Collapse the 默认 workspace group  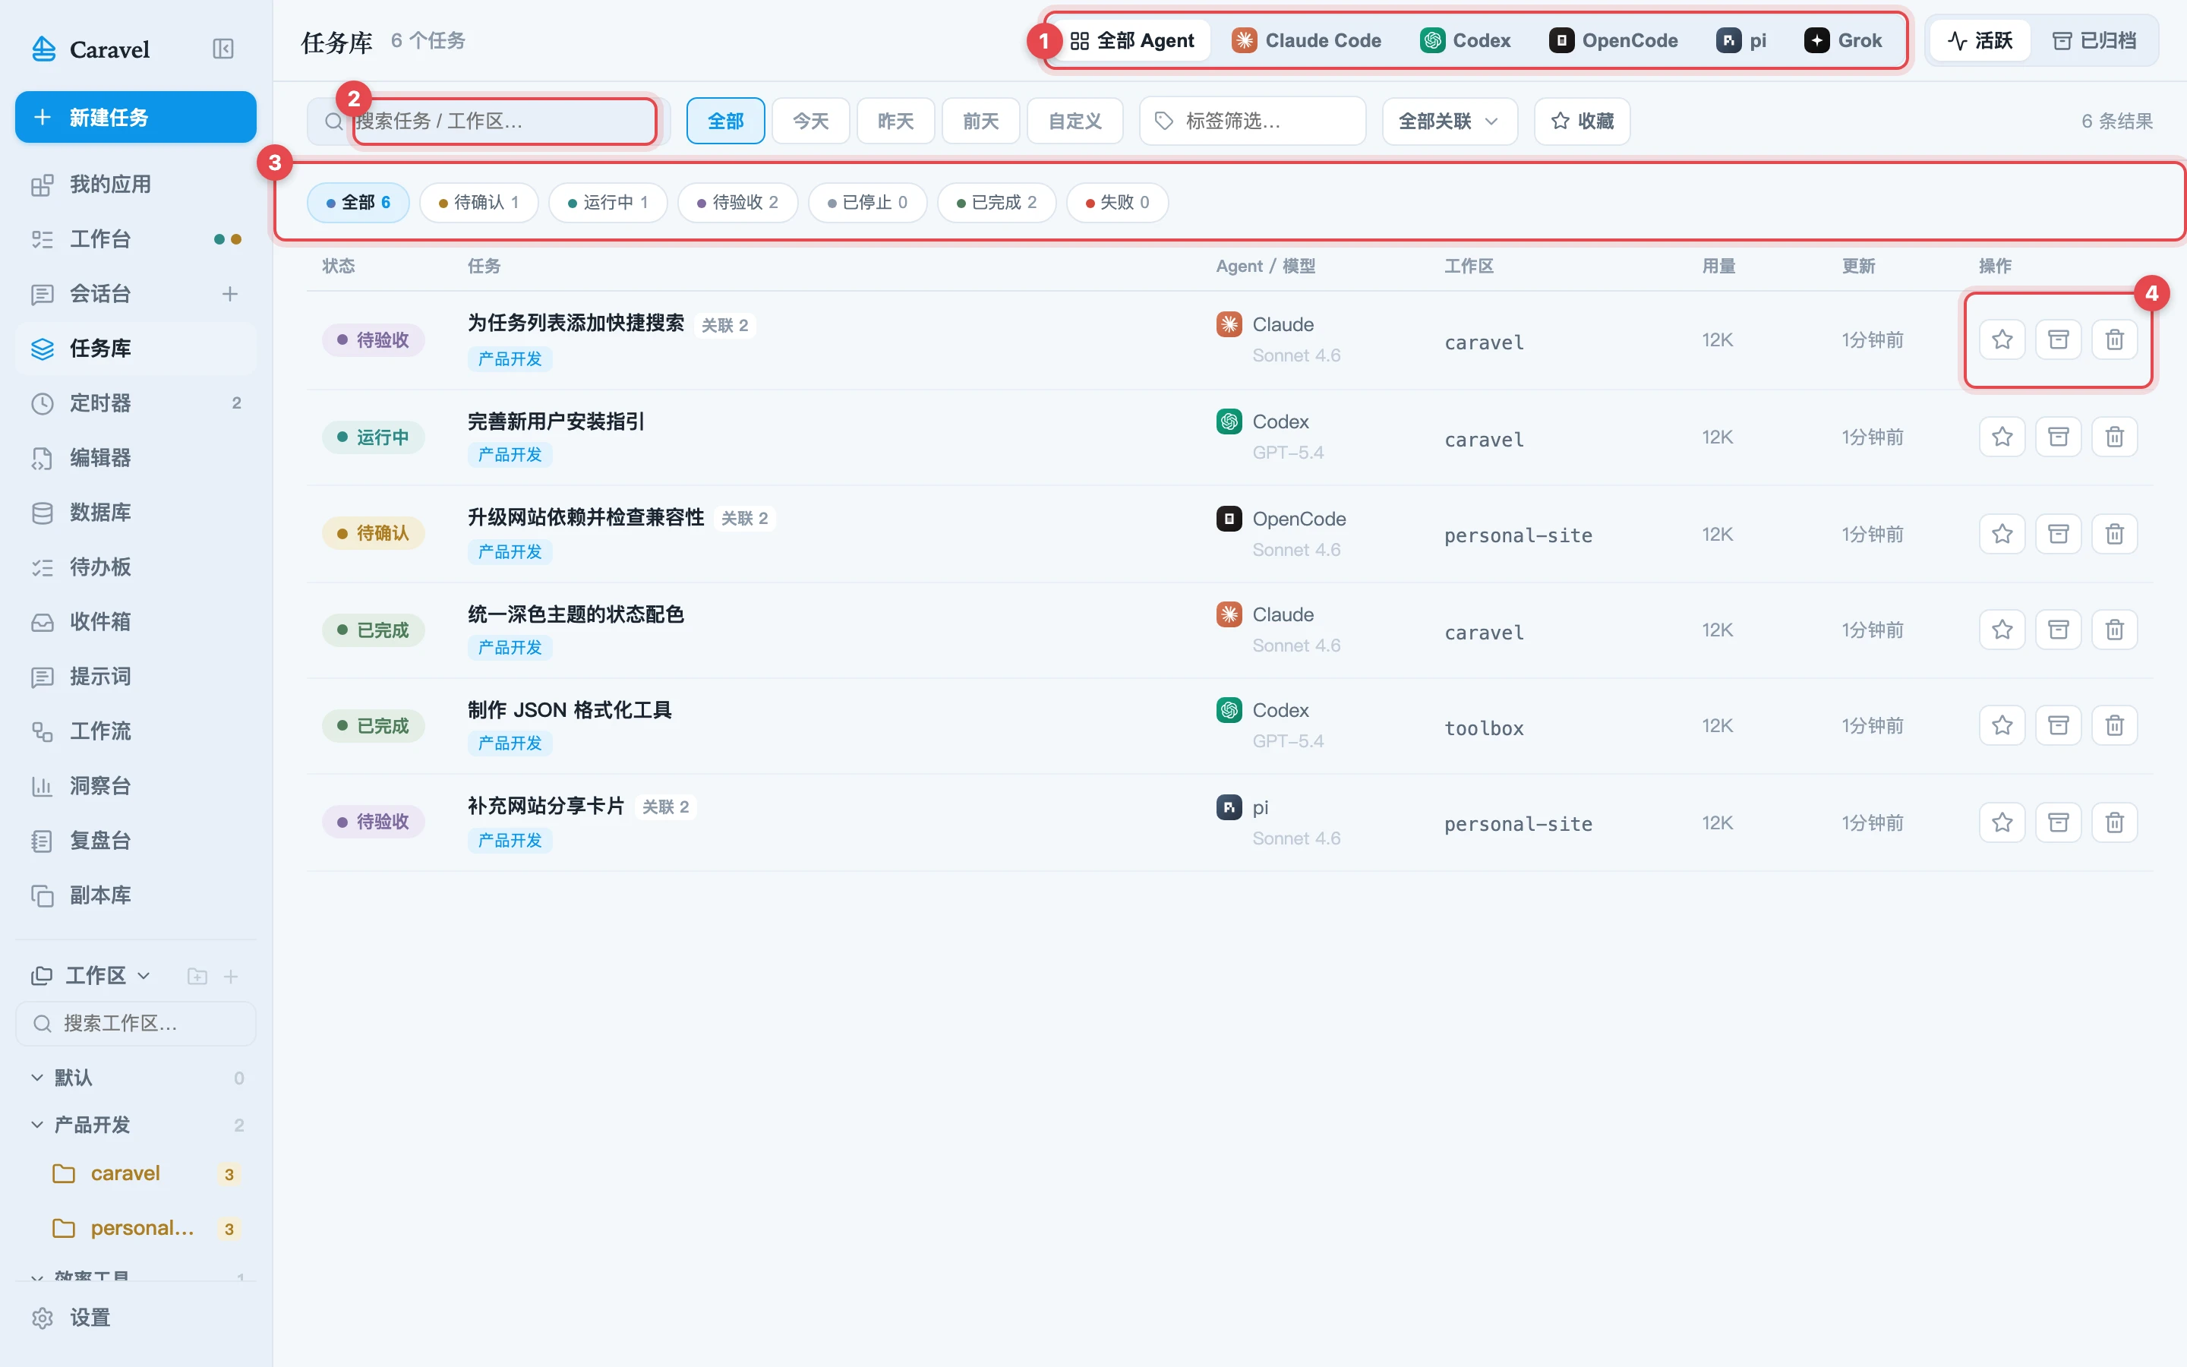[37, 1078]
